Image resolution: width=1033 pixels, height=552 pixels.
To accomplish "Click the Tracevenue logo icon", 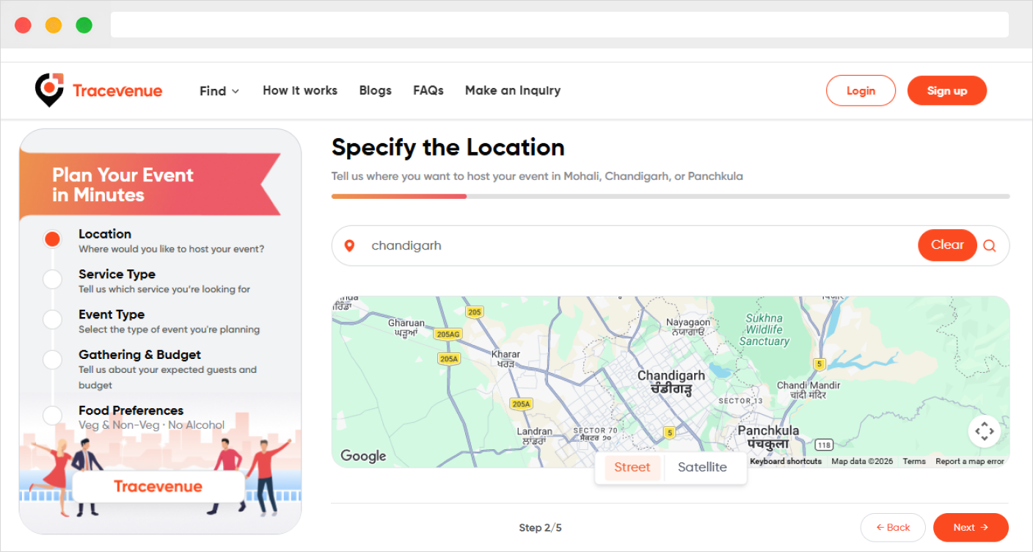I will click(49, 90).
